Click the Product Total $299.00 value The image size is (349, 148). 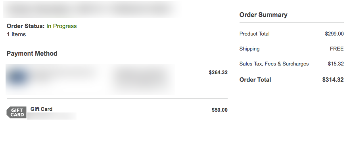pyautogui.click(x=334, y=34)
